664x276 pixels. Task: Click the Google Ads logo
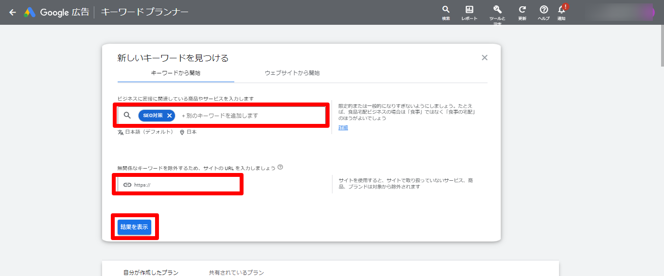30,13
